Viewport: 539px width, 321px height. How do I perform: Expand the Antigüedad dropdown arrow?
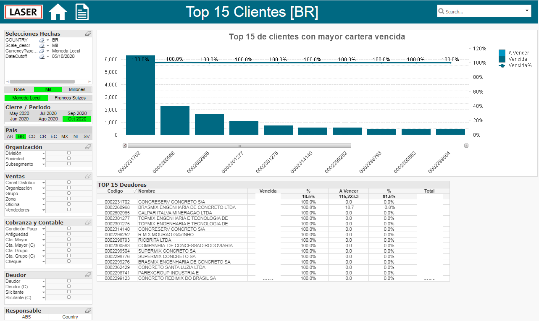44,235
